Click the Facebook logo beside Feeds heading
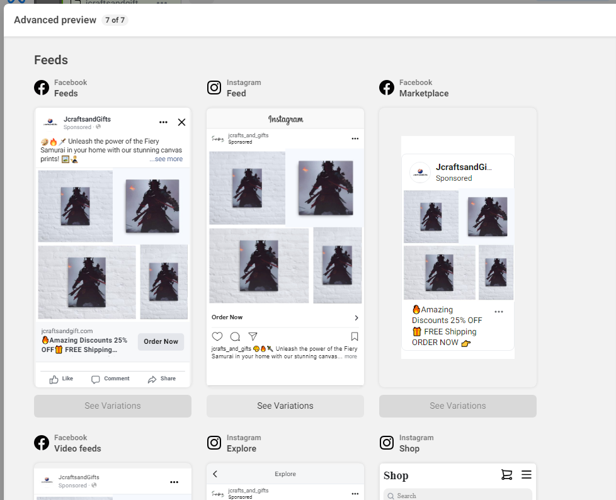616x500 pixels. point(42,88)
